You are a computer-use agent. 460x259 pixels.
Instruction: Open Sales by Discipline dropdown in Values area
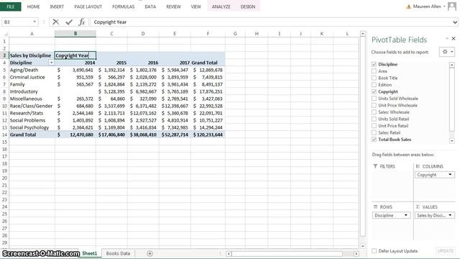450,215
